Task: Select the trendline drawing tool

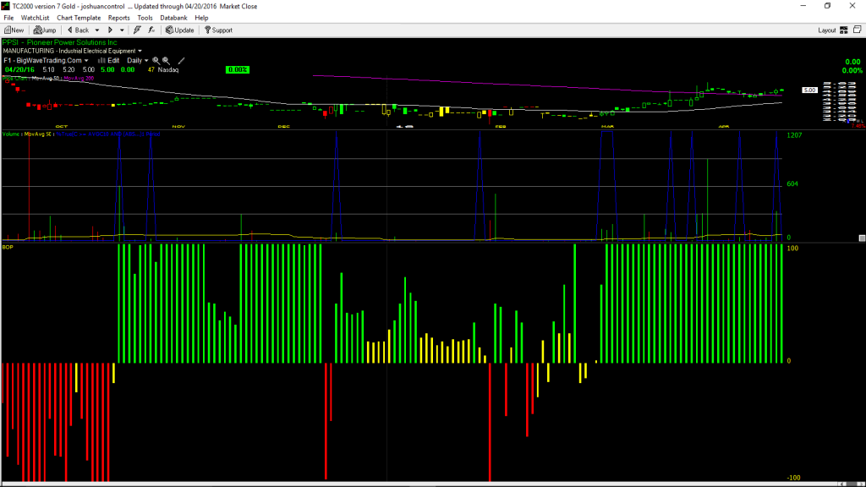Action: 181,61
